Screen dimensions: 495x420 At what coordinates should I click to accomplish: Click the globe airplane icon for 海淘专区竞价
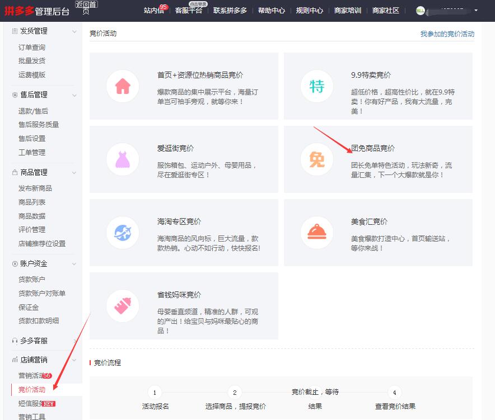pyautogui.click(x=123, y=233)
